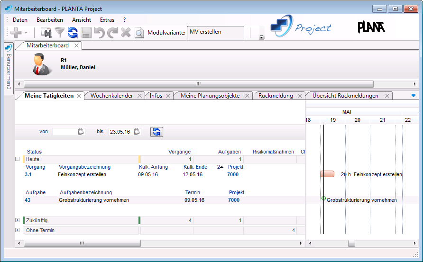This screenshot has height=262, width=423.
Task: Close the Übersicht Rückmeldungen tab
Action: tap(387, 96)
